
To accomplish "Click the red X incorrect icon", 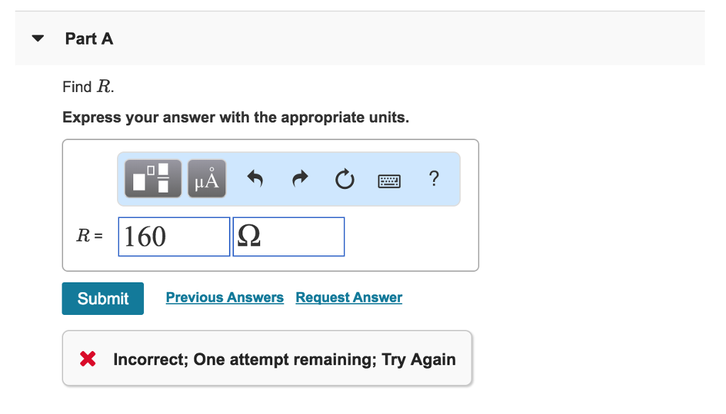I will click(88, 359).
